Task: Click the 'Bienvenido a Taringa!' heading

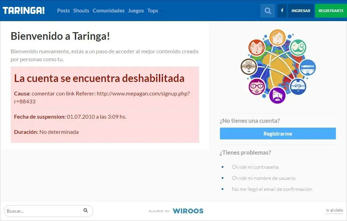Action: coord(60,36)
